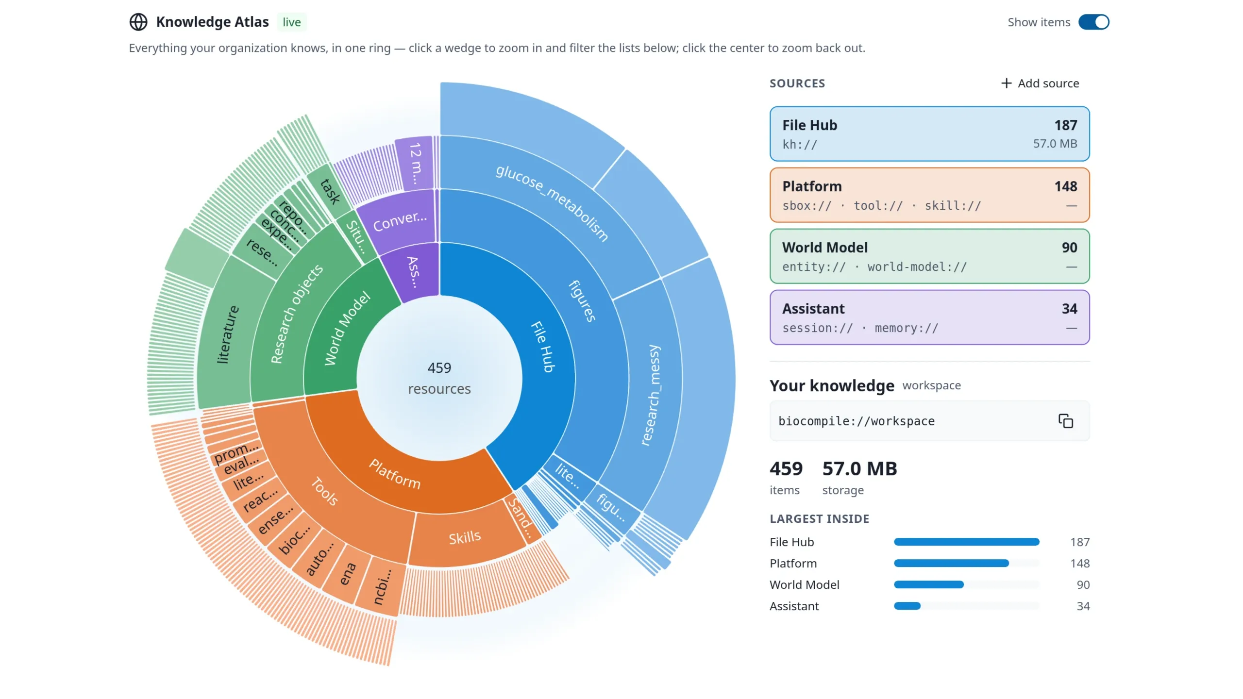
Task: Open the literature green wedge
Action: click(227, 335)
